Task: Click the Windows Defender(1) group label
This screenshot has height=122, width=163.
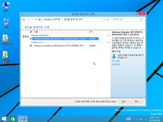Action: click(x=40, y=35)
